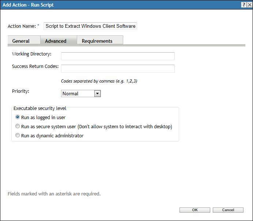Viewport: 253px width, 221px height.
Task: Select the Advanced tab
Action: pos(58,40)
